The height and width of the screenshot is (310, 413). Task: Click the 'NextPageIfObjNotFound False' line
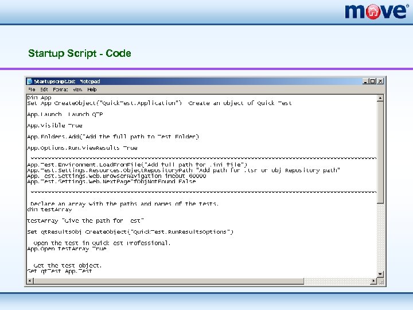pos(111,181)
